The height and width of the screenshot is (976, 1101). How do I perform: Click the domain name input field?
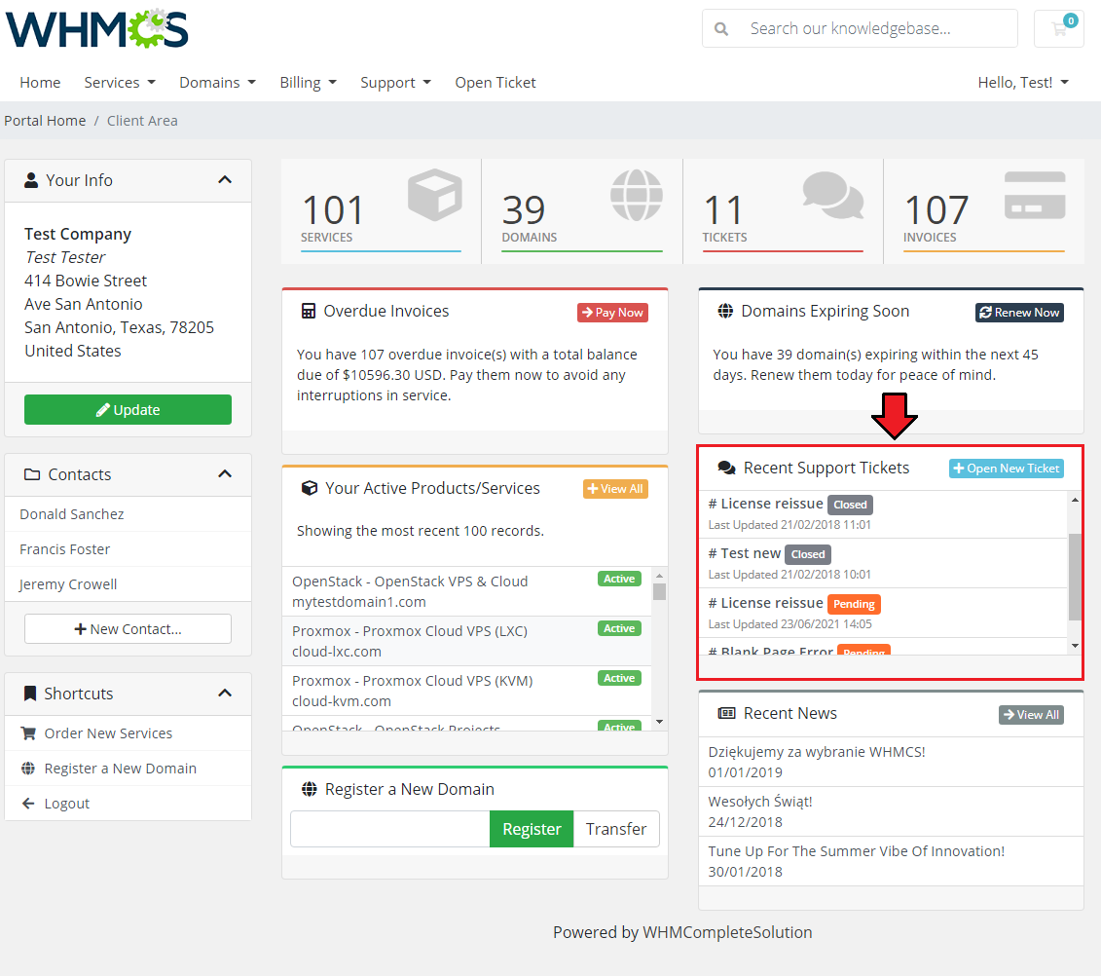click(390, 829)
